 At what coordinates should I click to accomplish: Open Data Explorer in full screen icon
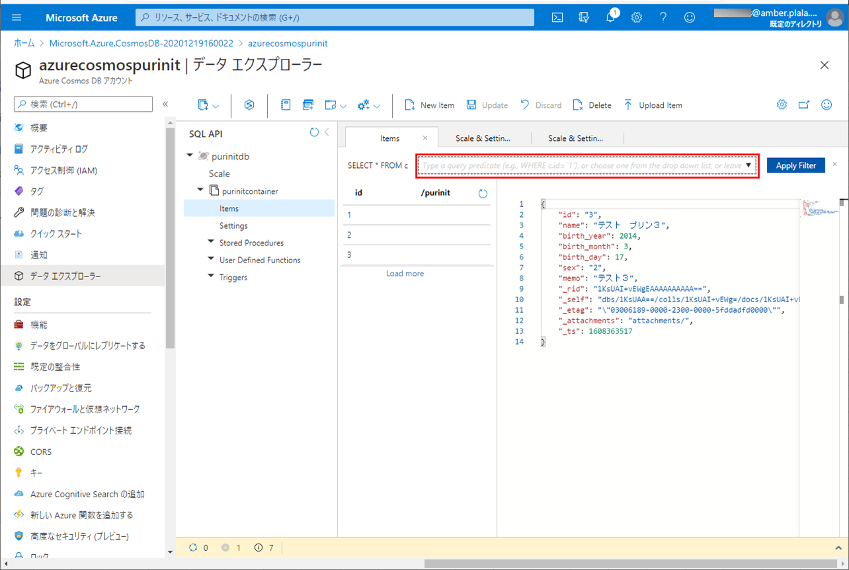(804, 104)
